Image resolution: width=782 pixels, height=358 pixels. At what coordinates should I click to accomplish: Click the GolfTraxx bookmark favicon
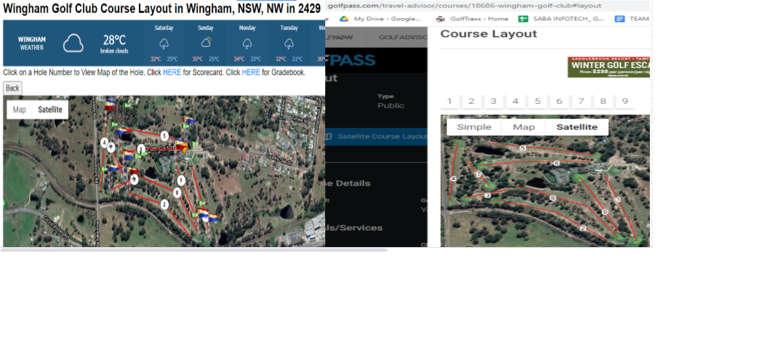(x=440, y=19)
